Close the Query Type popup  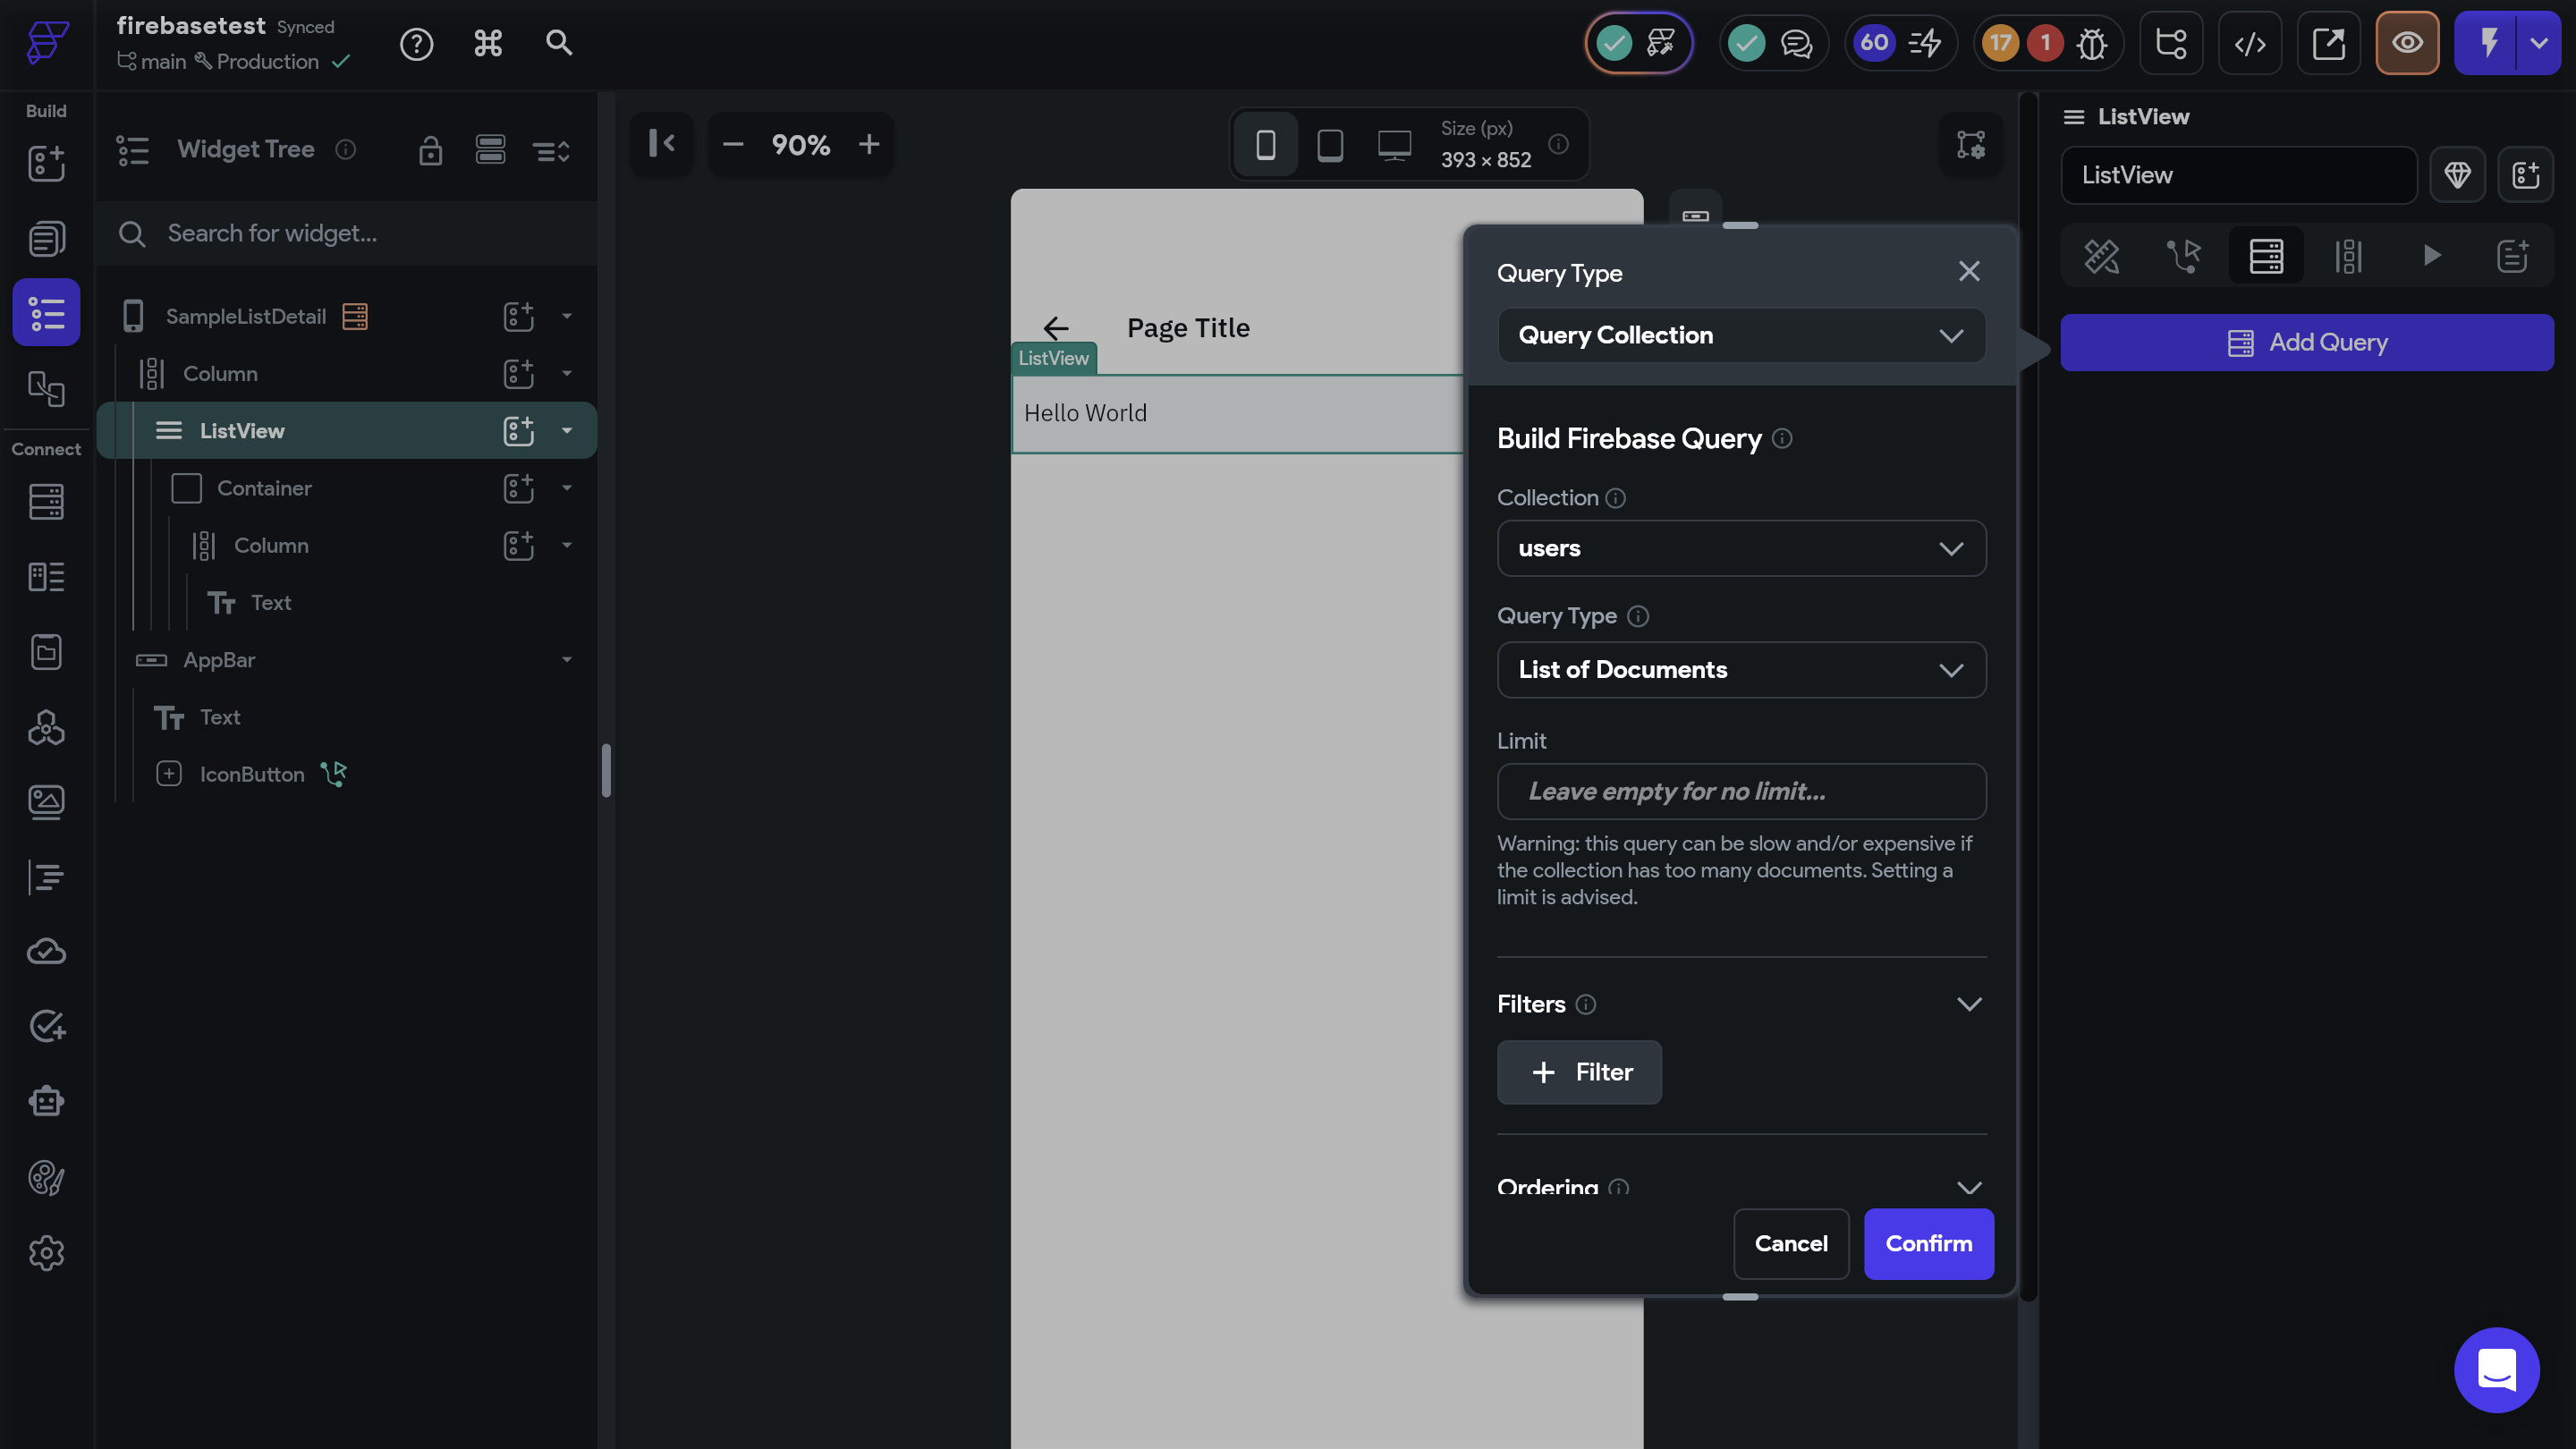point(1968,272)
